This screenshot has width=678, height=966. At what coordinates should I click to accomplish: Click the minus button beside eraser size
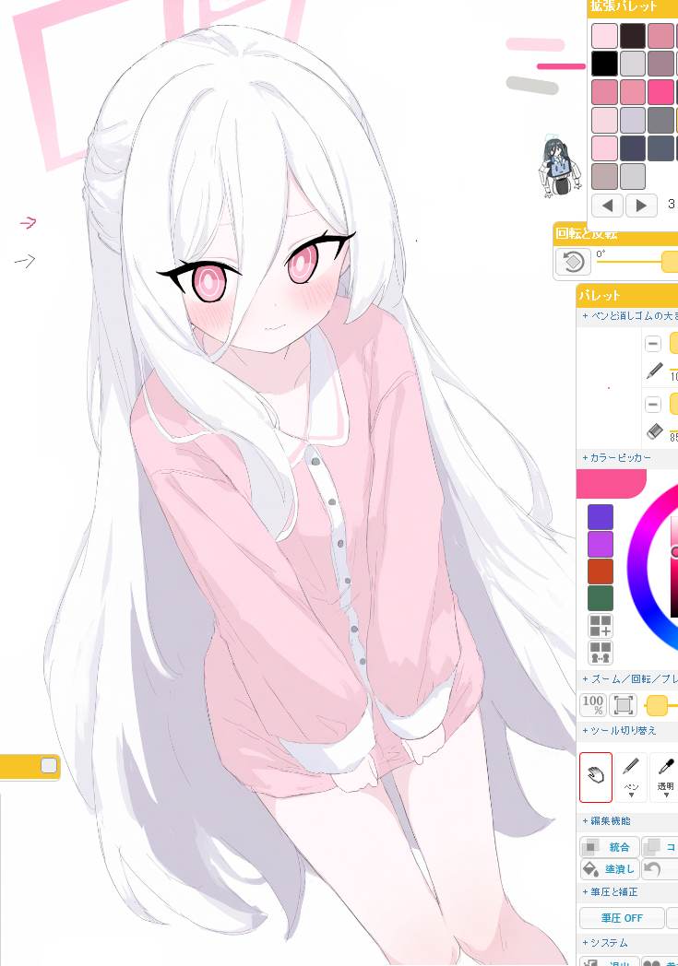point(653,405)
